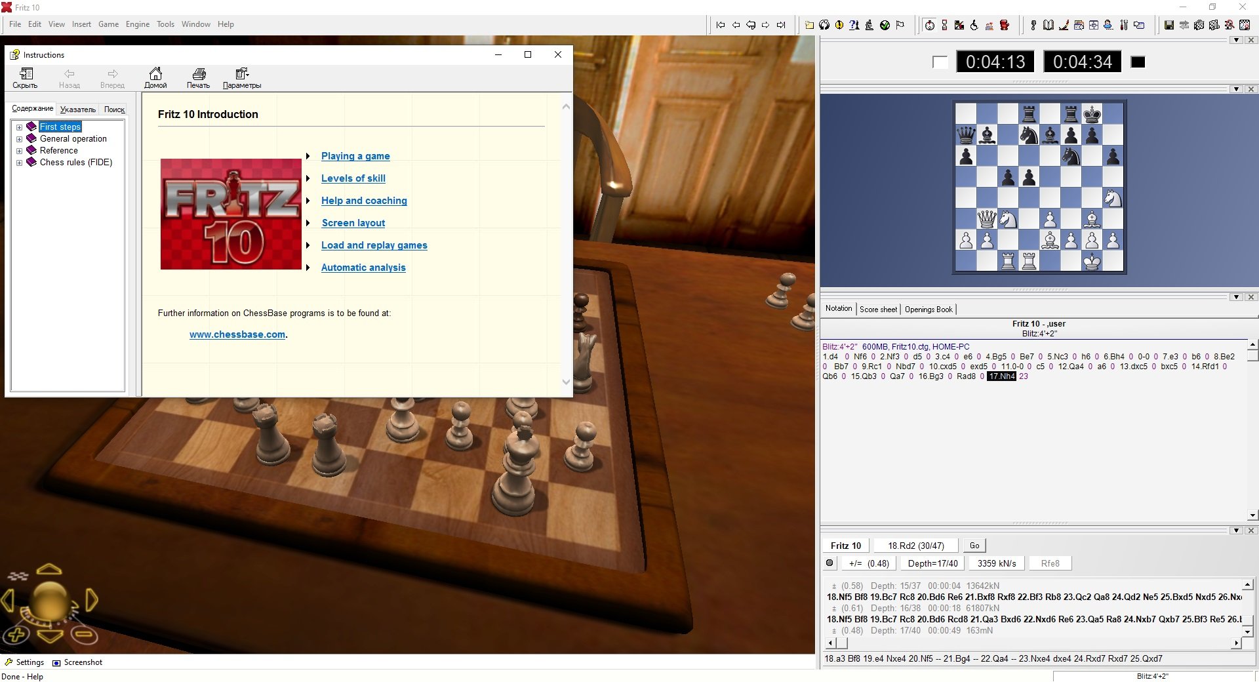
Task: Expand the General operation tree node
Action: (20, 139)
